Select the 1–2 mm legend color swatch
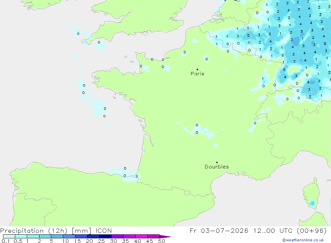The width and height of the screenshot is (331, 243). (33, 236)
